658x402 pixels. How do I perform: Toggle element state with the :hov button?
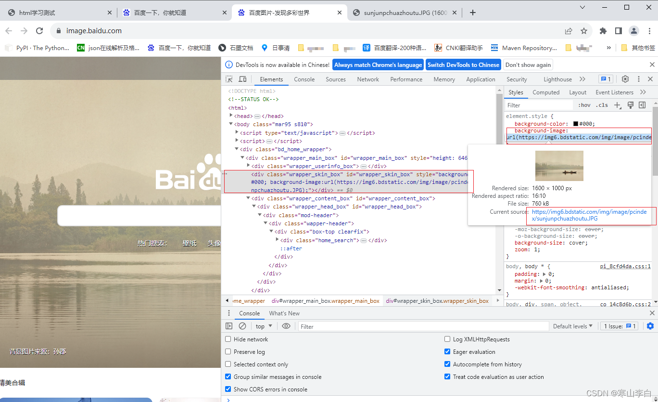point(584,105)
